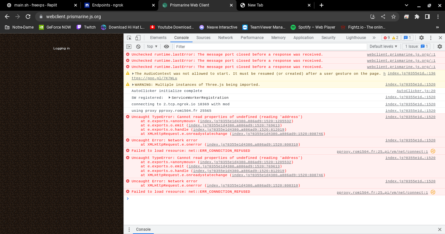Open the more tools three-dot menu
The width and height of the screenshot is (445, 234).
pos(430,37)
